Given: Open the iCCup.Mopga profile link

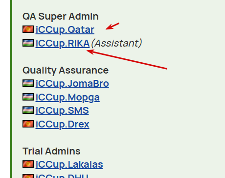Looking at the screenshot, I should (x=67, y=98).
